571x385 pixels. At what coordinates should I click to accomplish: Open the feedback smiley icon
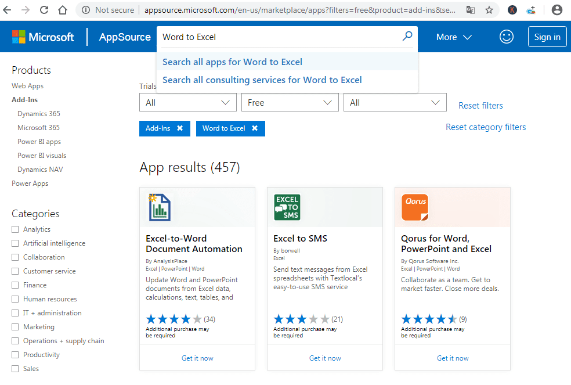[x=506, y=37]
